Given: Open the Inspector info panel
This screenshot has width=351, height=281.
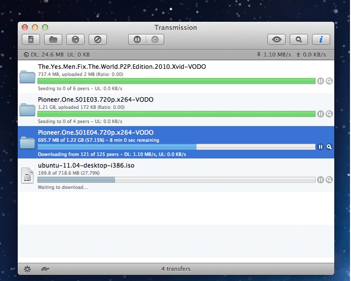Looking at the screenshot, I should (x=321, y=39).
